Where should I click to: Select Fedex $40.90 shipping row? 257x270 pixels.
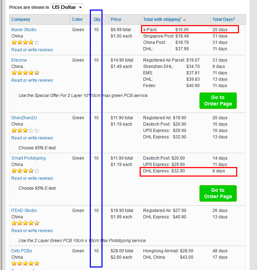185,86
